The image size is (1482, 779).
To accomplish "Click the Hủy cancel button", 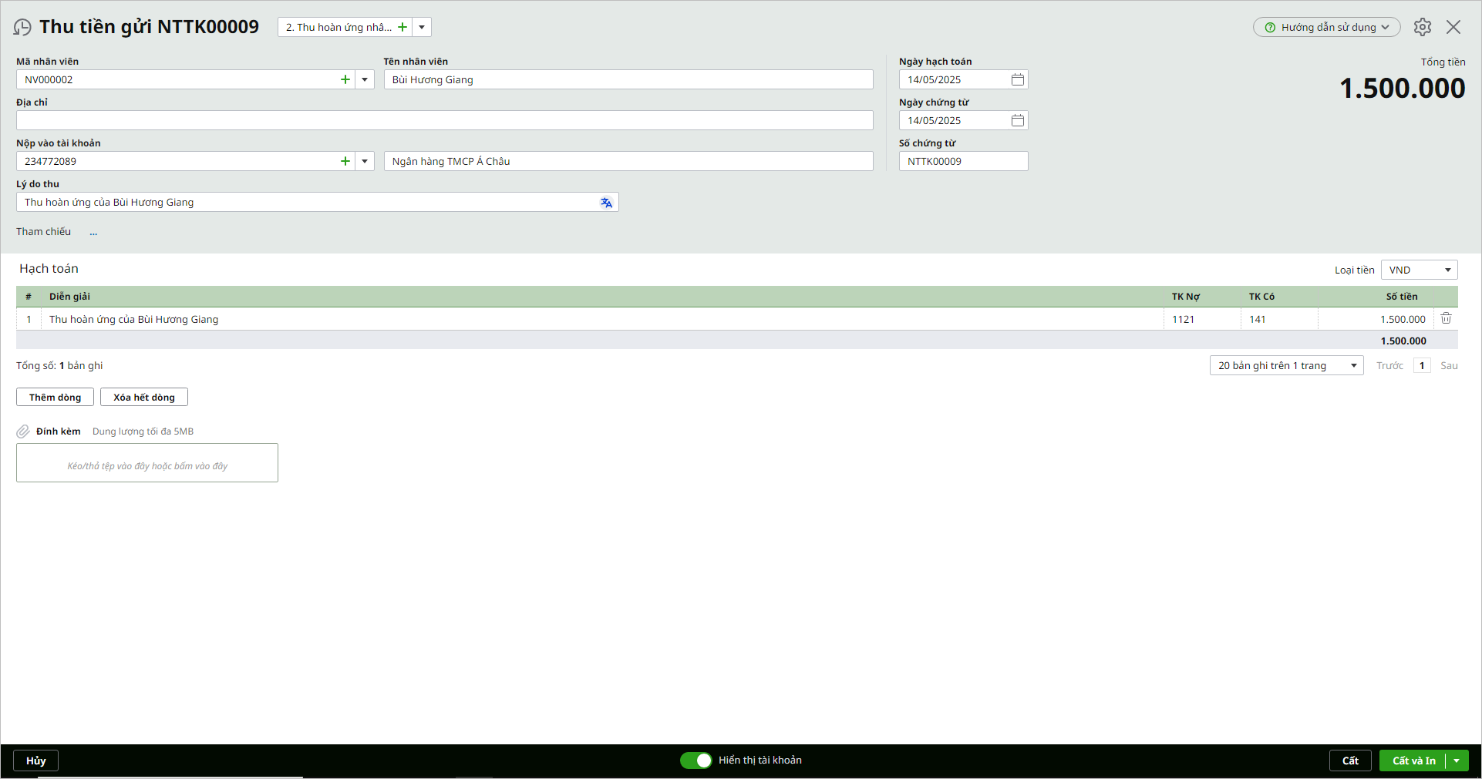I will pyautogui.click(x=36, y=761).
